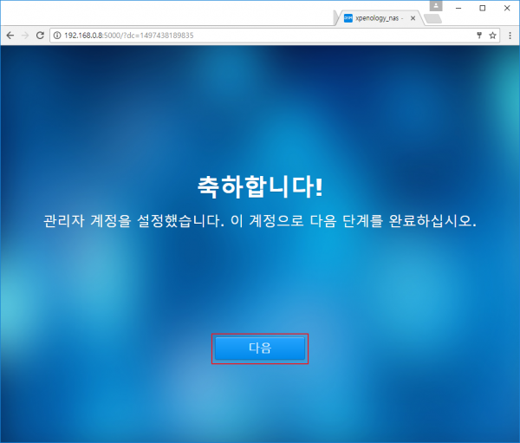Screen dimensions: 520x443
Task: Click the saved password key icon
Action: pos(479,36)
